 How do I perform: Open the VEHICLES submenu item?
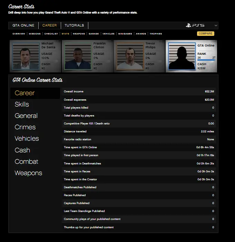(108, 34)
